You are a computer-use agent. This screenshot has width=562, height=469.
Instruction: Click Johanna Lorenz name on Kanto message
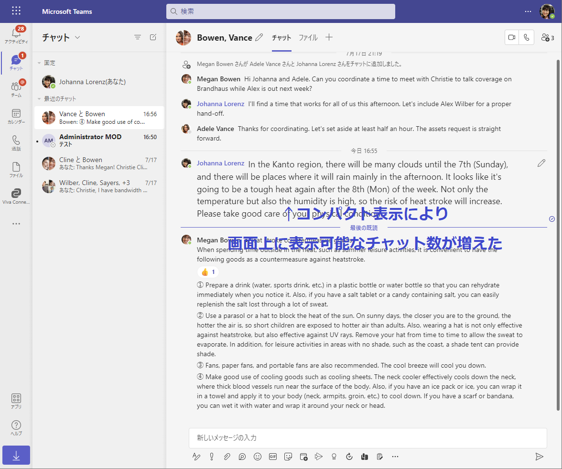pos(220,163)
